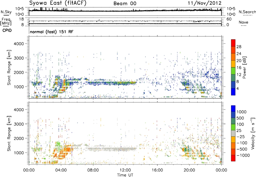The height and width of the screenshot is (177, 256).
Task: Click the '20:00' time axis label
Action: click(x=189, y=170)
